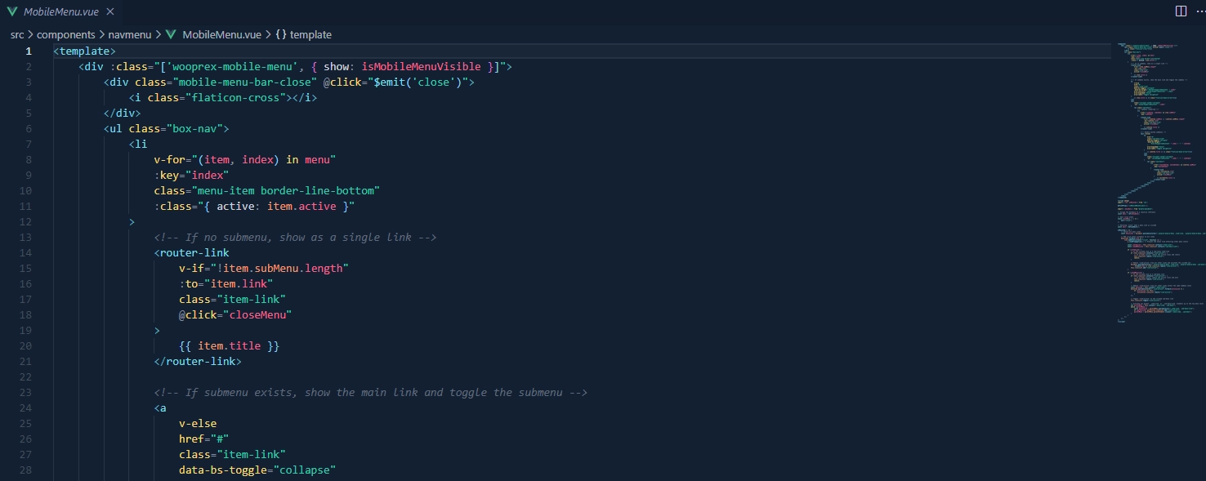
Task: Click the minimap code overview
Action: pos(1156,180)
